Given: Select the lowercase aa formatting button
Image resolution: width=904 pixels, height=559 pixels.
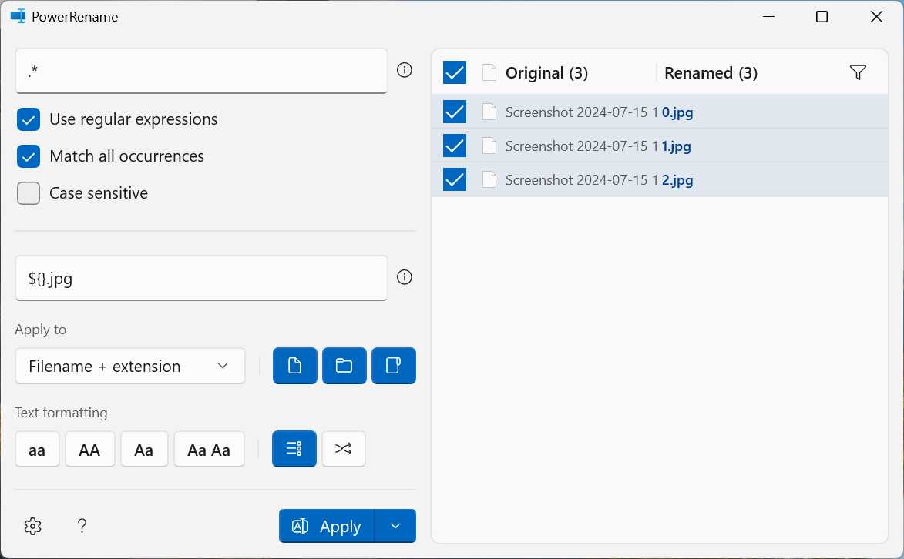Looking at the screenshot, I should pyautogui.click(x=37, y=450).
